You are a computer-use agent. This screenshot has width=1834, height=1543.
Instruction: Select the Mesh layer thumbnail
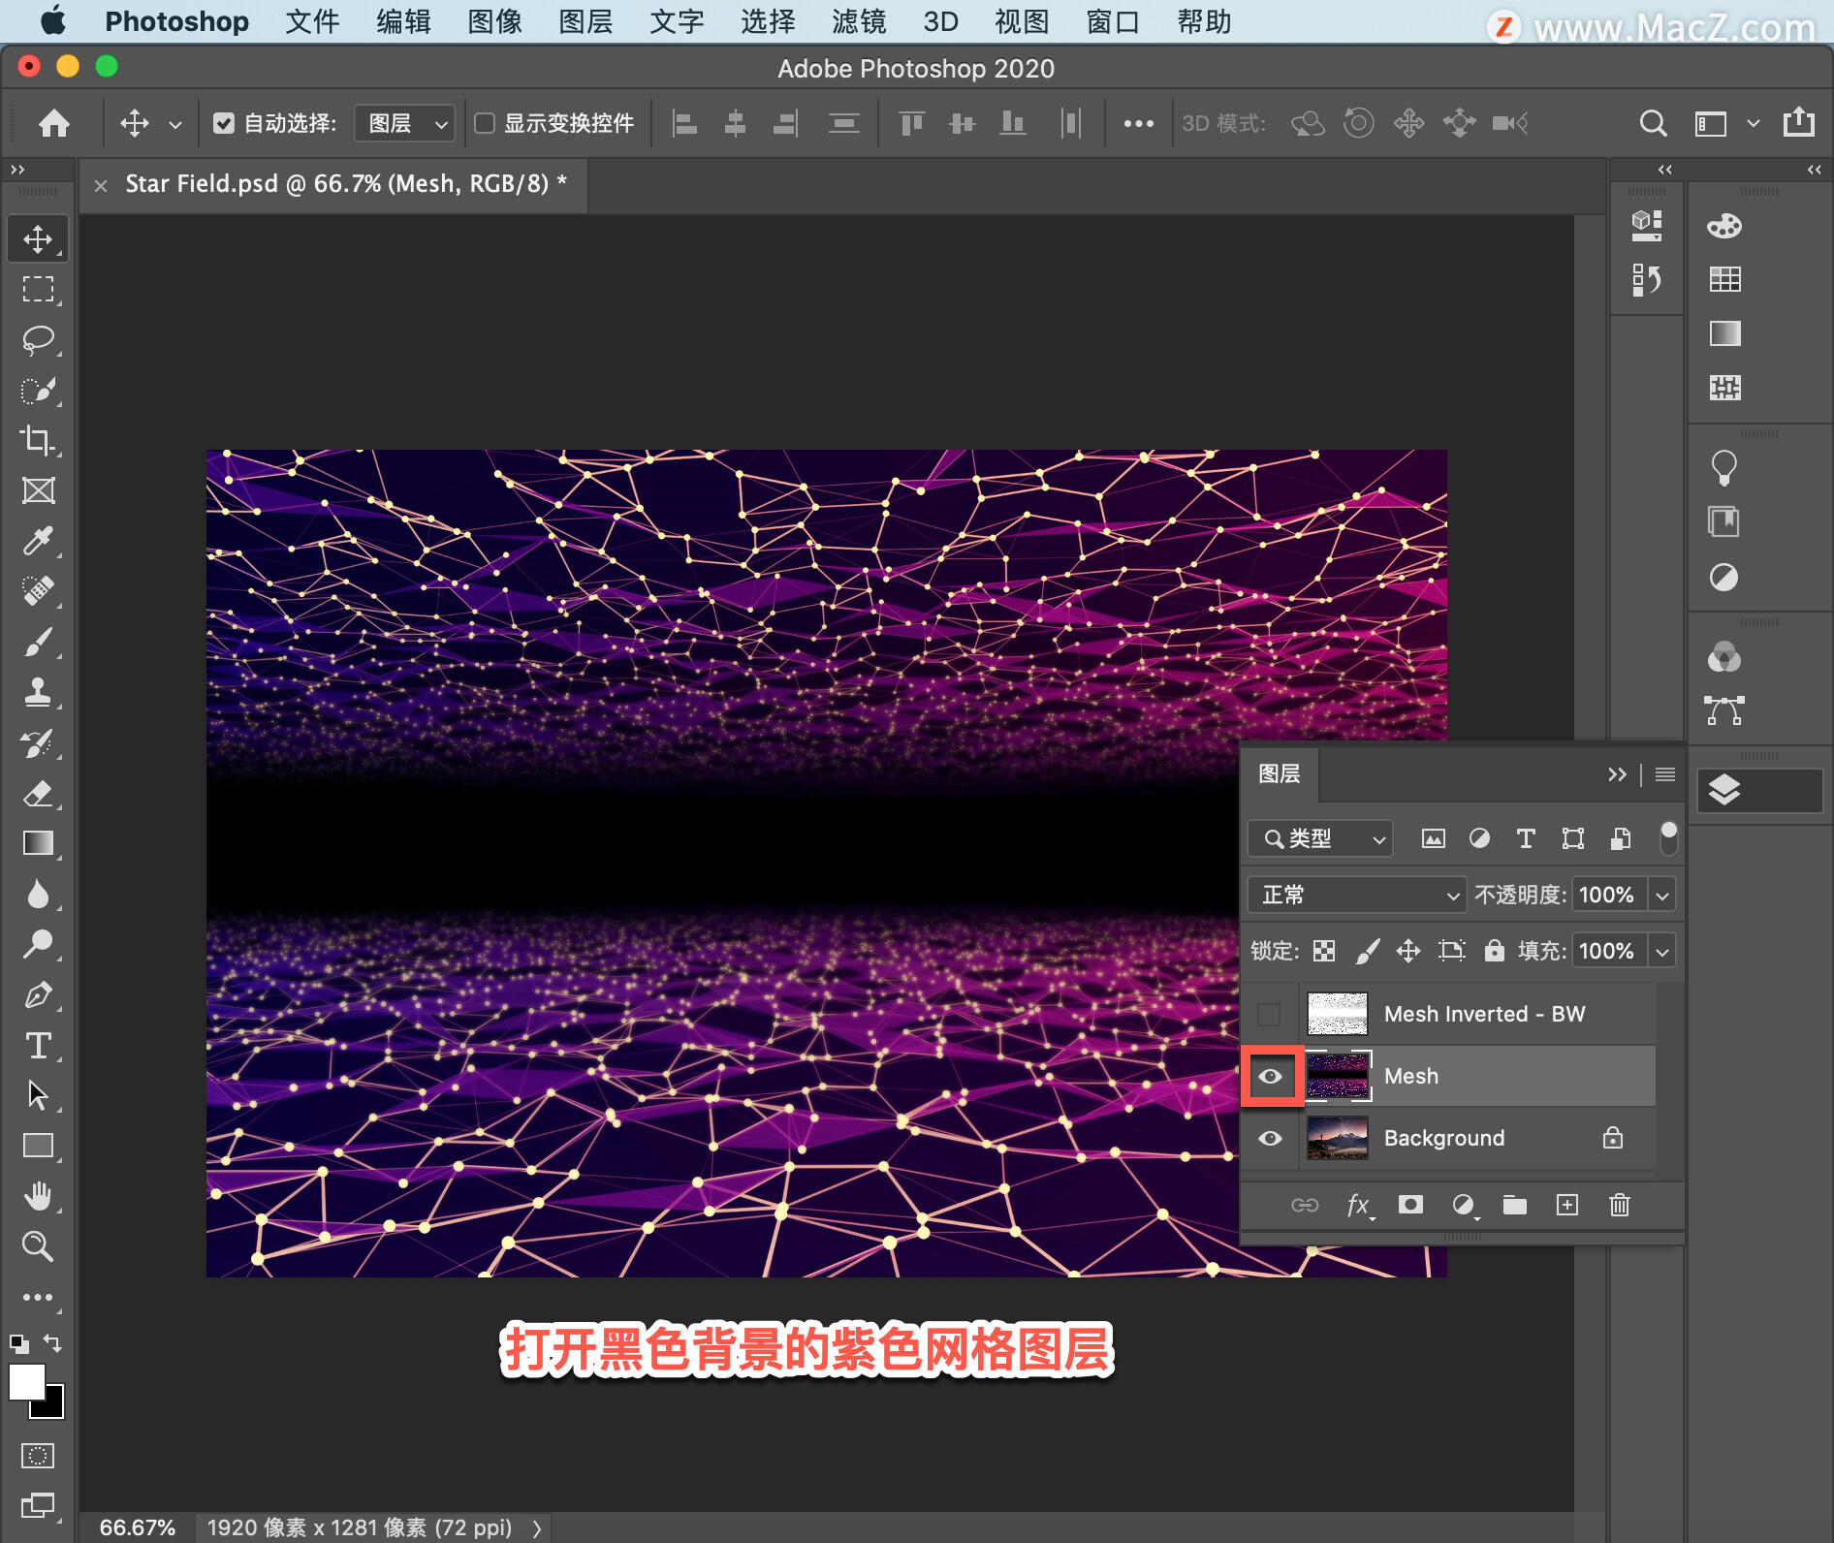pos(1338,1076)
